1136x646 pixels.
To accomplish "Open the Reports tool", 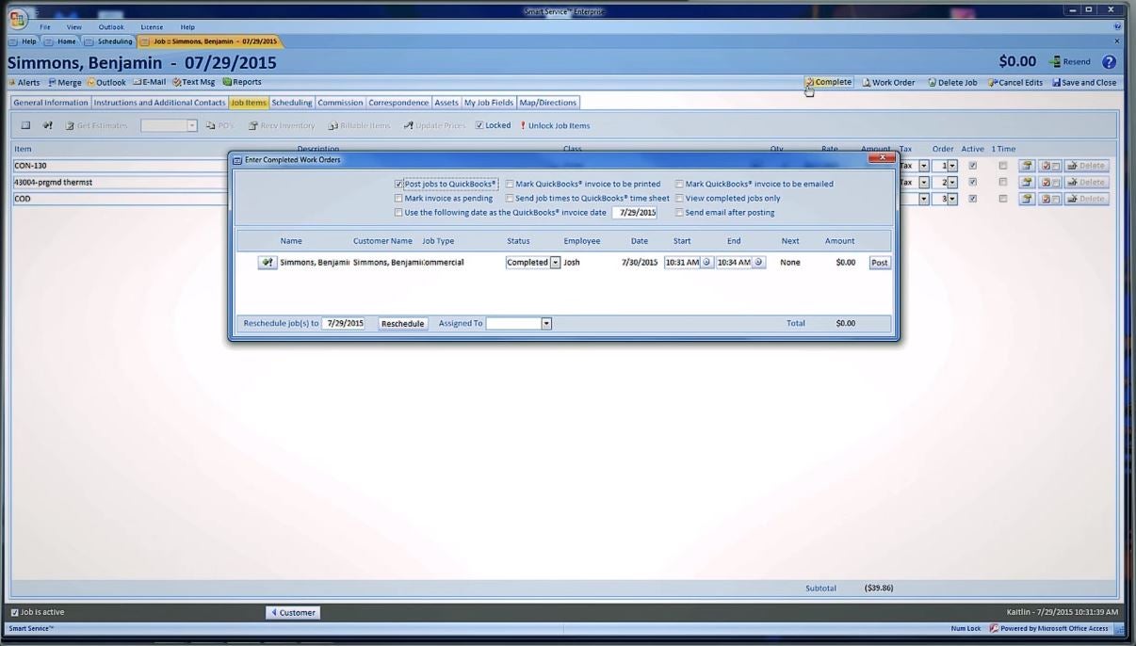I will pos(241,82).
